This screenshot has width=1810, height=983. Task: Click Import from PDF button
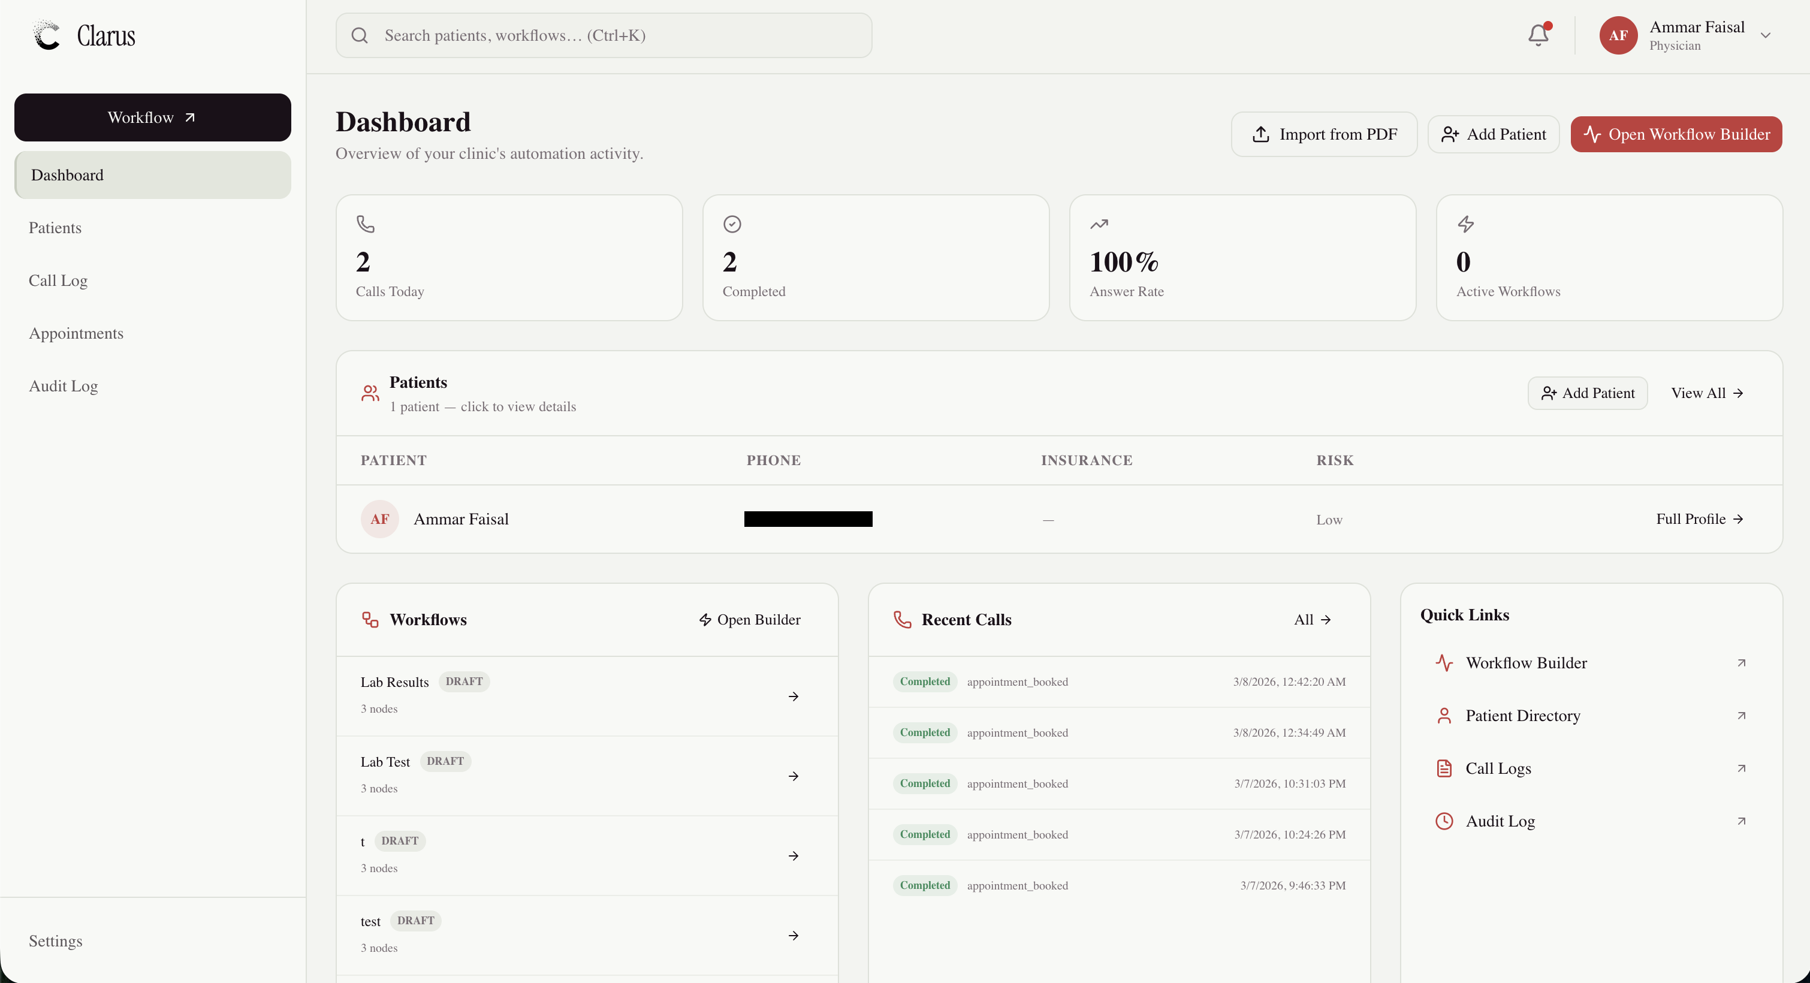[x=1324, y=134]
